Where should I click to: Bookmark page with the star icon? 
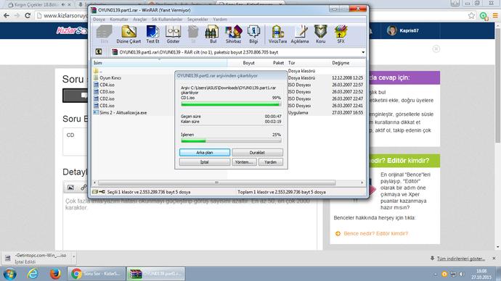(x=471, y=15)
